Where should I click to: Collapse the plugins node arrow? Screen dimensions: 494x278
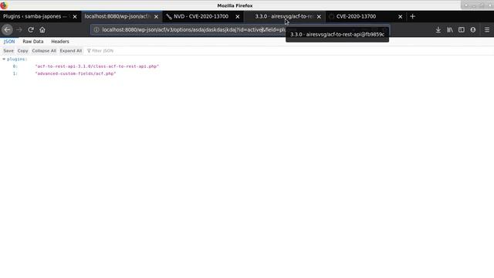tap(4, 59)
